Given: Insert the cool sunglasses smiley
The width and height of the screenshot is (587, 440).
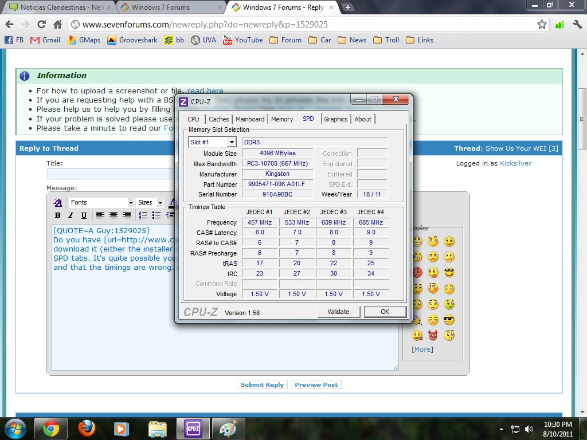Looking at the screenshot, I should 449,320.
